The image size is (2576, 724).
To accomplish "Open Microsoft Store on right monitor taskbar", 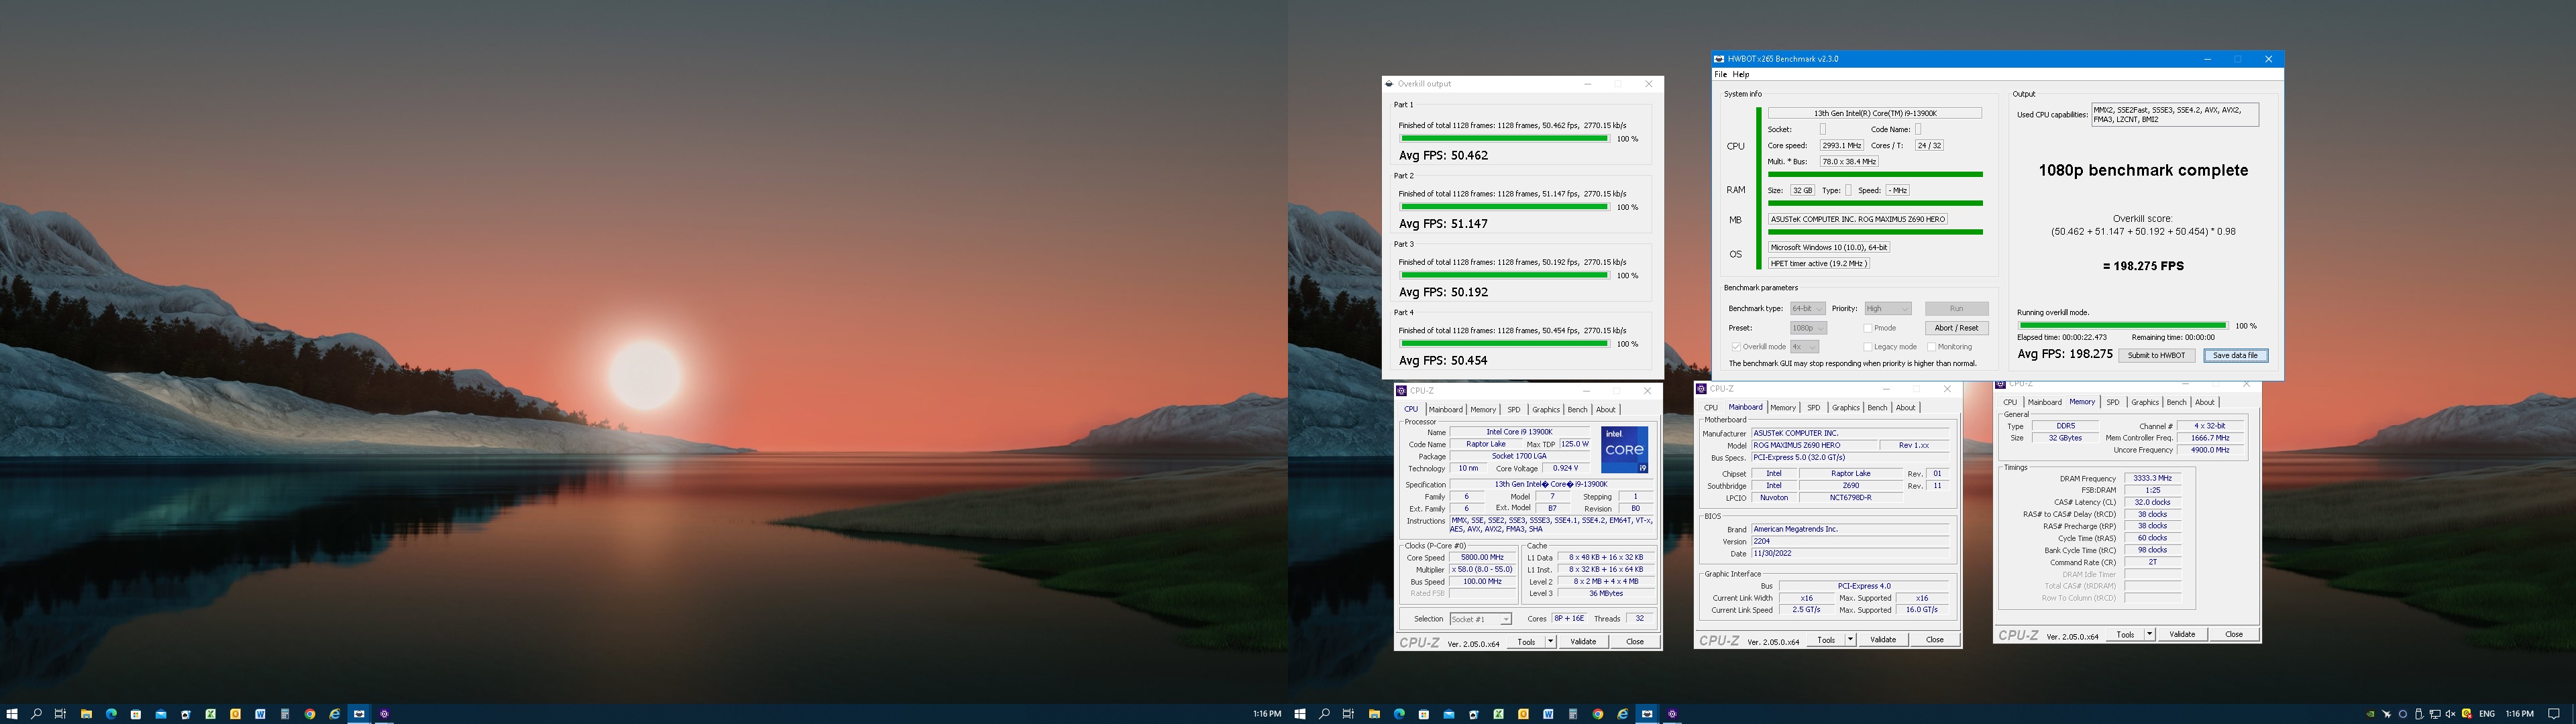I will (x=1424, y=714).
